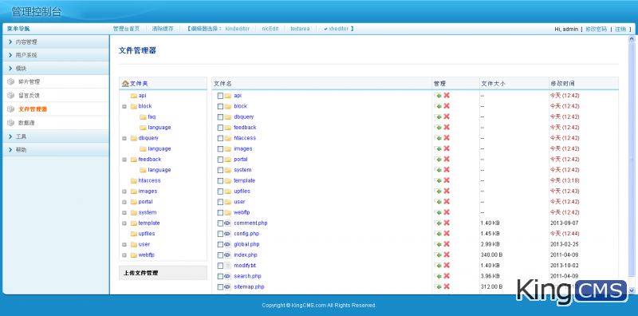The height and width of the screenshot is (316, 638).
Task: Open the 帮助 sidebar section
Action: [x=56, y=149]
